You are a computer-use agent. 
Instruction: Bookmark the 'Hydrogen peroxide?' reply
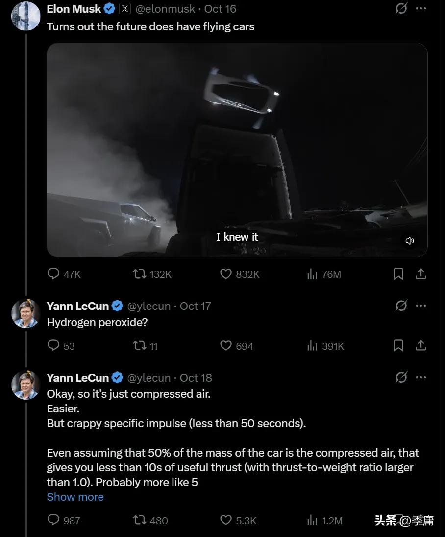point(398,346)
